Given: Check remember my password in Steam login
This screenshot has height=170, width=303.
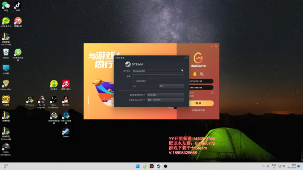Looking at the screenshot, I should tap(133, 81).
